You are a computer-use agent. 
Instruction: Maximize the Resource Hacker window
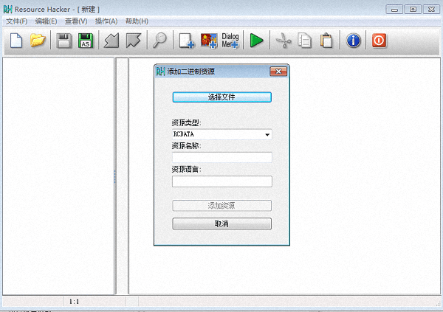click(x=413, y=10)
